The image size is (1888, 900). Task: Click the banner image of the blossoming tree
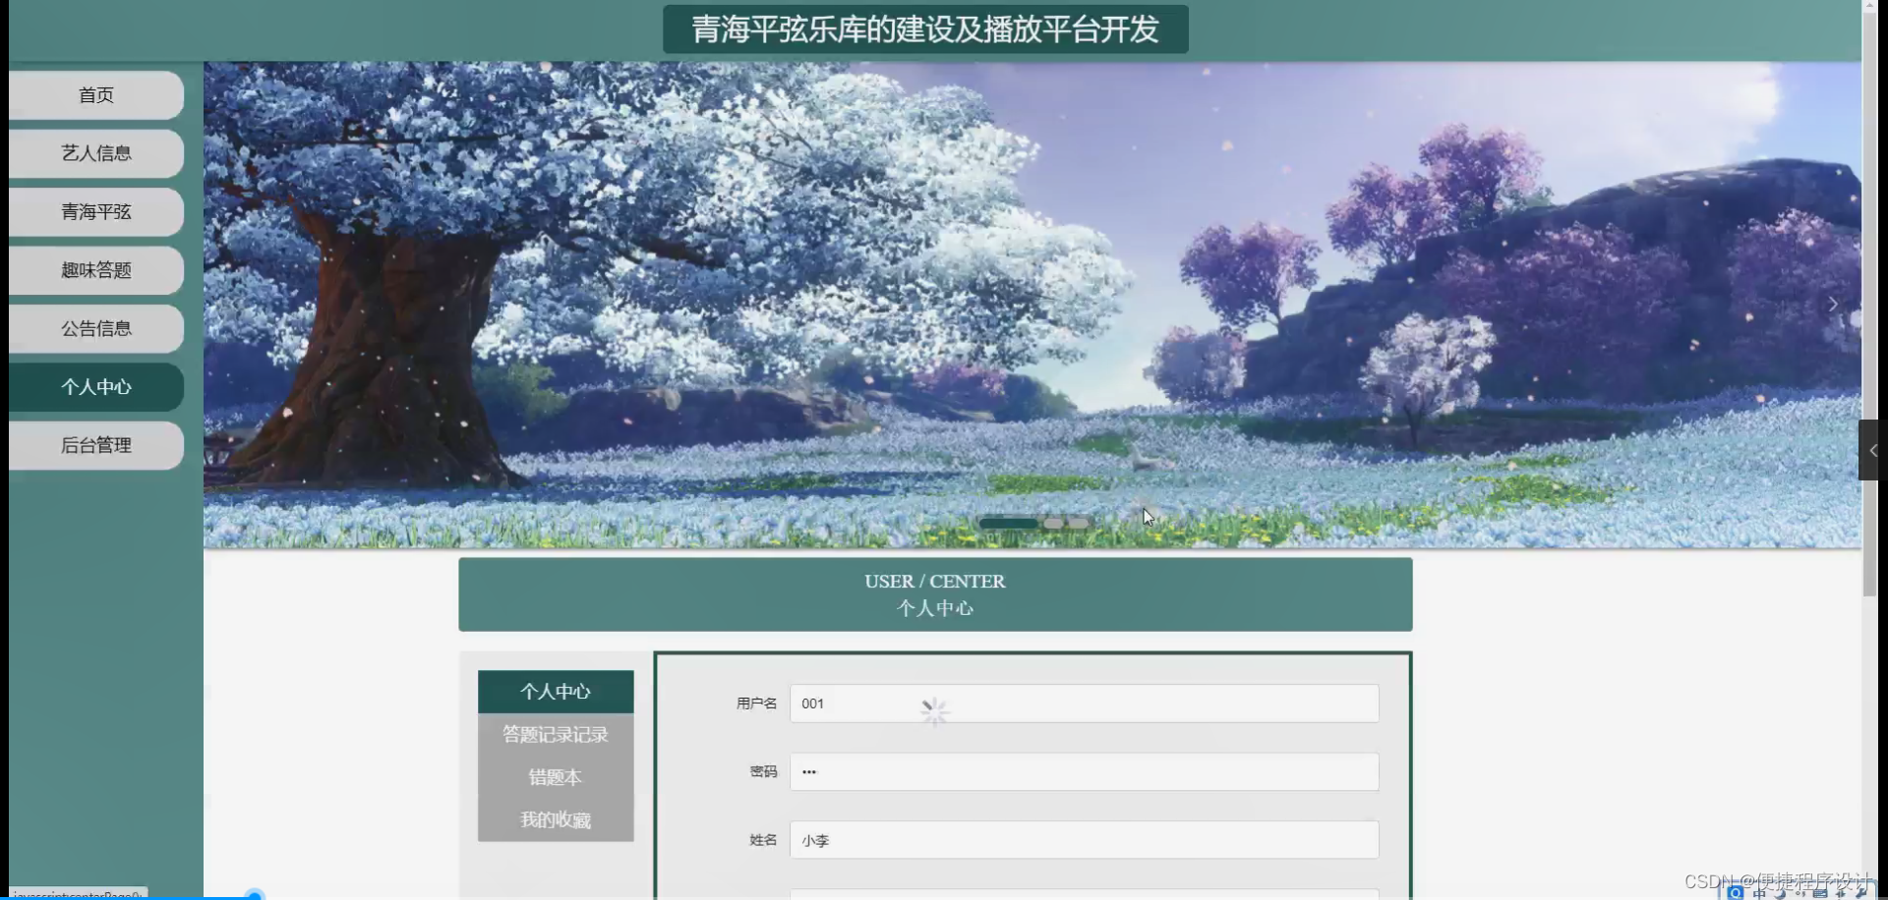coord(1032,305)
